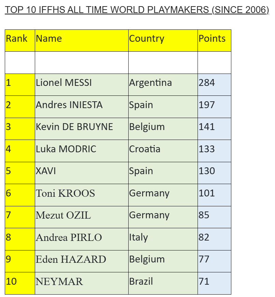Select the Lionel MESSI name cell
This screenshot has width=275, height=297.
[x=82, y=85]
